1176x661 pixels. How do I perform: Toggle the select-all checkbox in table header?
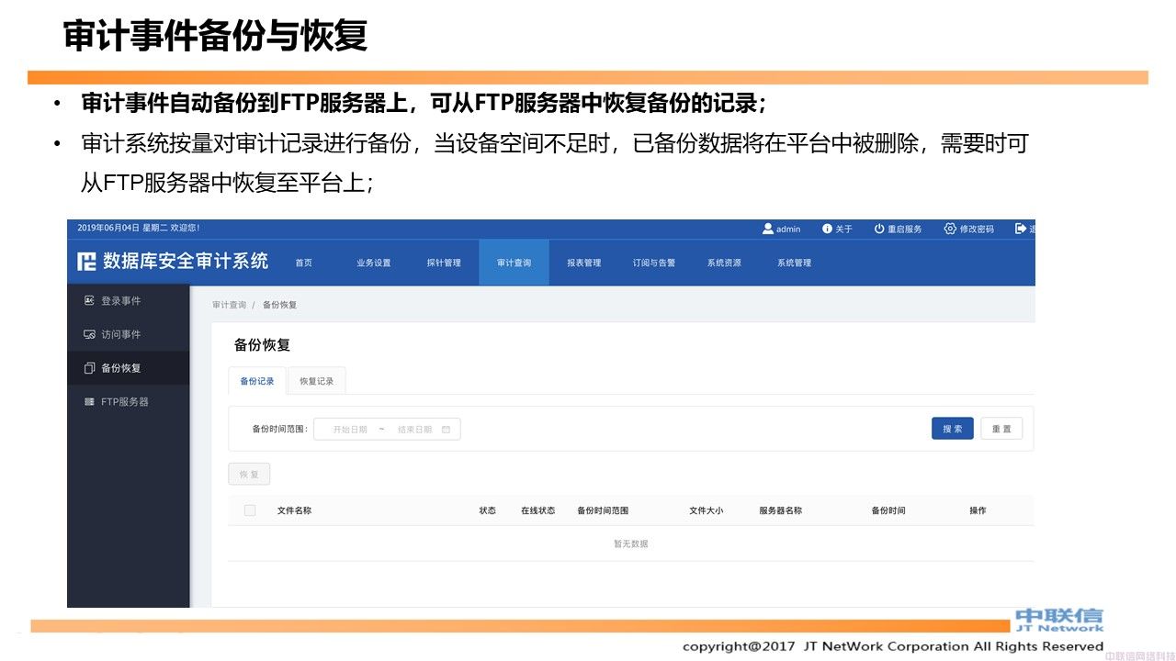250,510
